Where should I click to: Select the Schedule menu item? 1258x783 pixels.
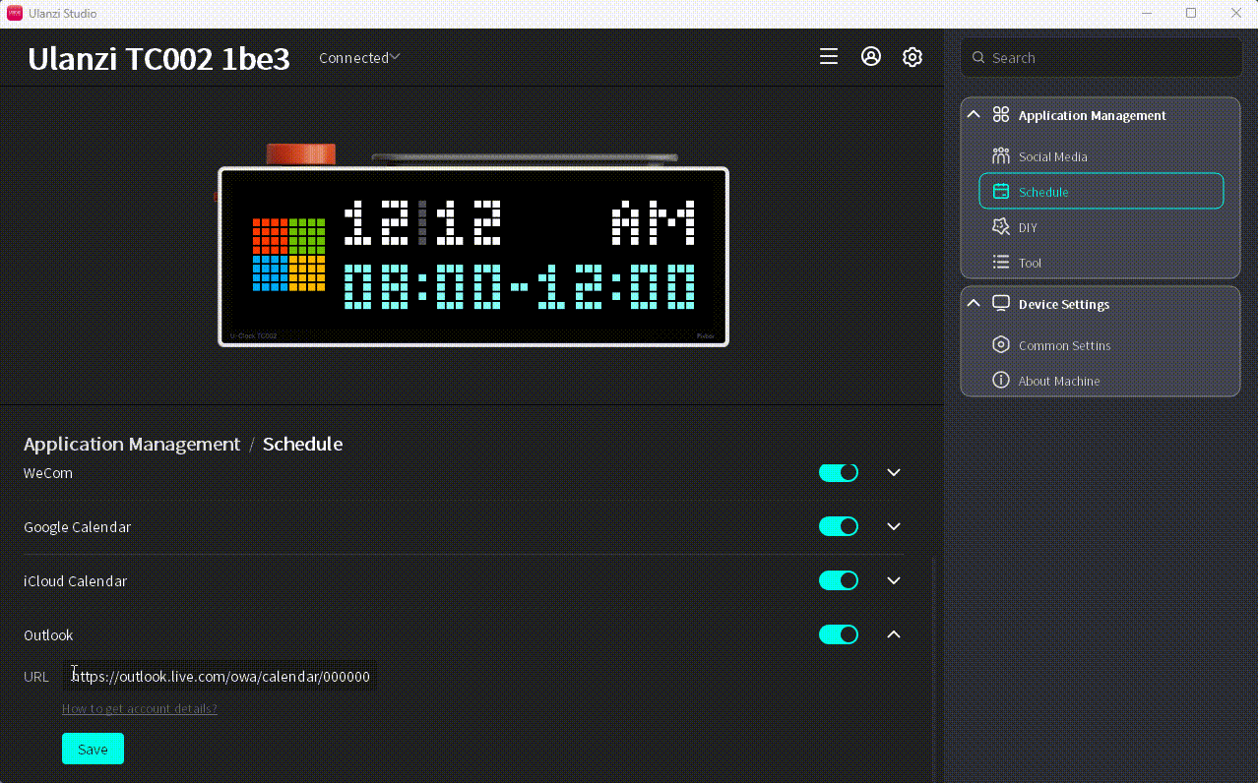click(1101, 192)
